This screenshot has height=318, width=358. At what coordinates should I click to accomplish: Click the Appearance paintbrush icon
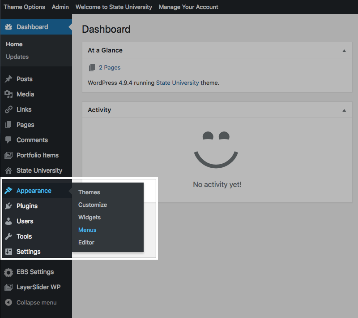pyautogui.click(x=9, y=190)
